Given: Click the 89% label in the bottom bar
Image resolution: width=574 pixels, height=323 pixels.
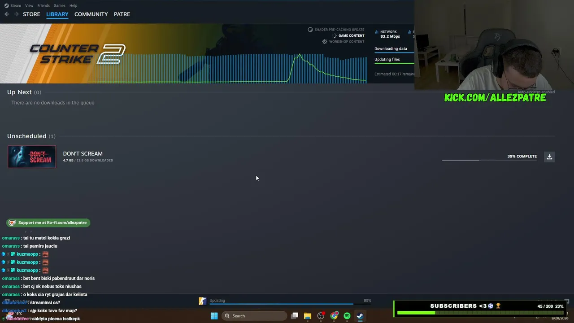Looking at the screenshot, I should (x=367, y=301).
